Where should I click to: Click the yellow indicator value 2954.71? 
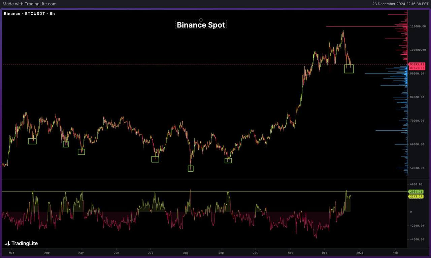pyautogui.click(x=416, y=191)
